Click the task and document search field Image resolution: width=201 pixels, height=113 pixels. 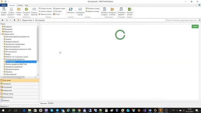182,20
